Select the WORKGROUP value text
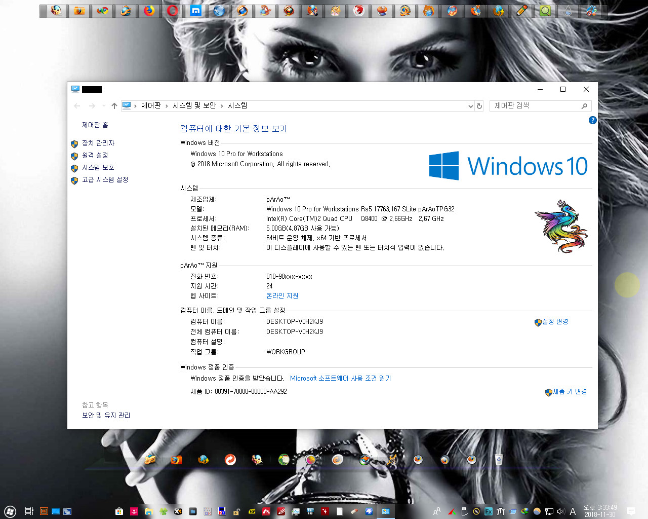 (286, 352)
